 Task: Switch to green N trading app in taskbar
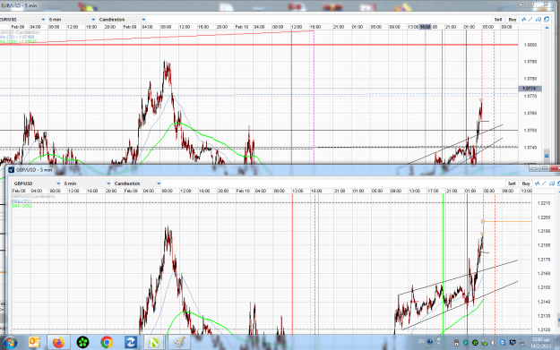tap(153, 343)
